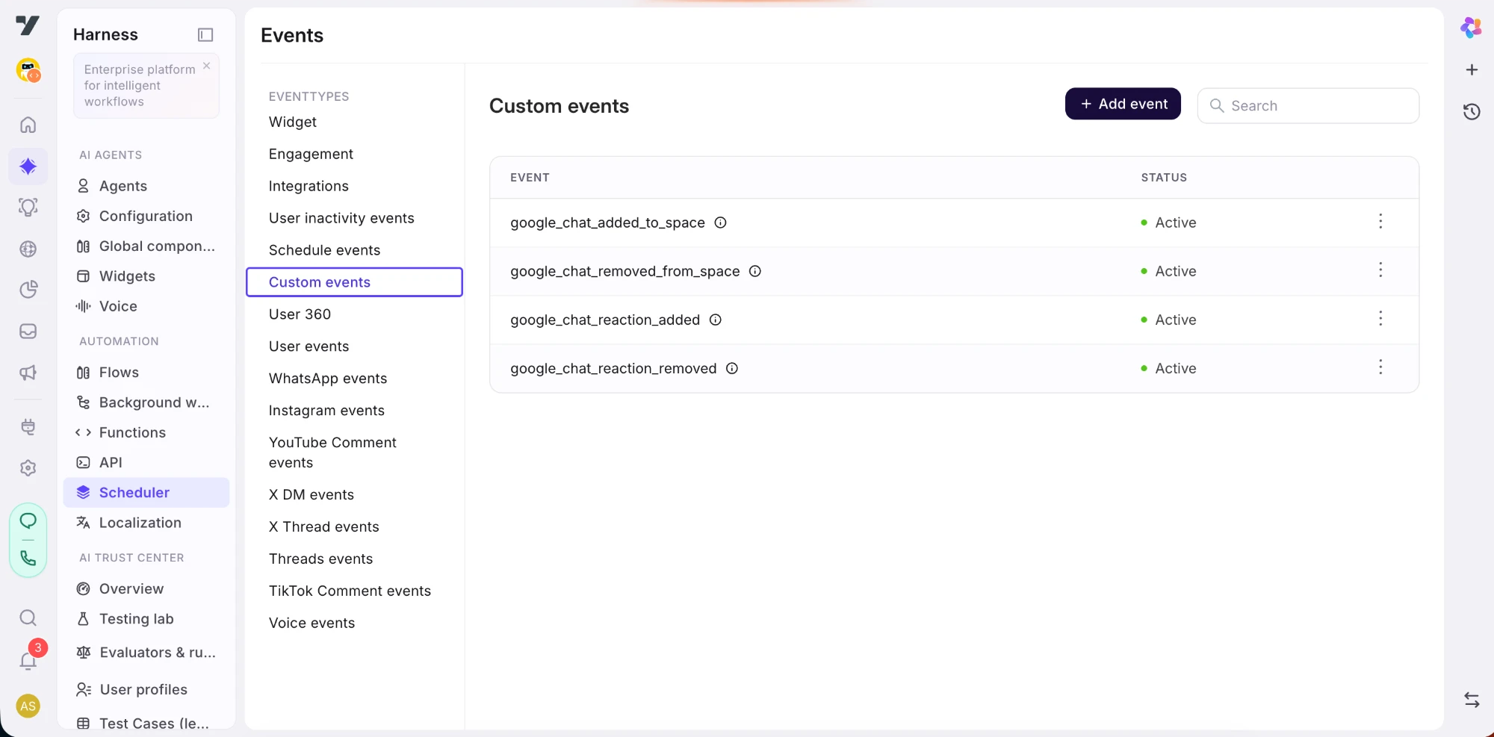Screen dimensions: 1494x737
Task: Select TikTok Comment events type
Action: point(350,591)
